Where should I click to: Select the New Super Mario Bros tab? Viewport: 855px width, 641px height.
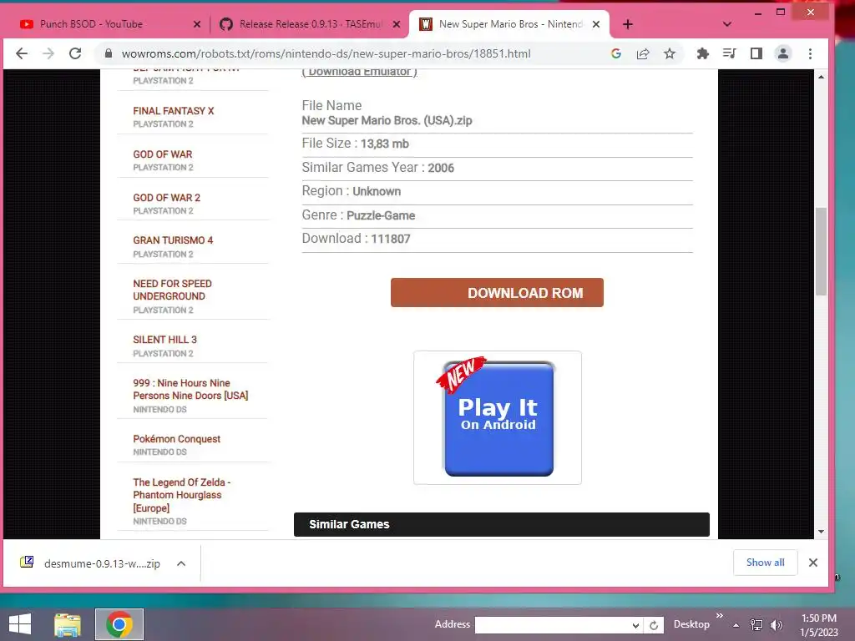(x=510, y=24)
